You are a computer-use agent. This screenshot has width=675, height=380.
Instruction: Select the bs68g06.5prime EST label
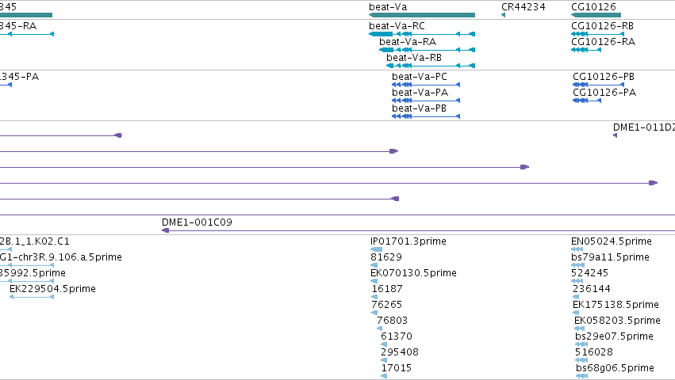pos(615,368)
